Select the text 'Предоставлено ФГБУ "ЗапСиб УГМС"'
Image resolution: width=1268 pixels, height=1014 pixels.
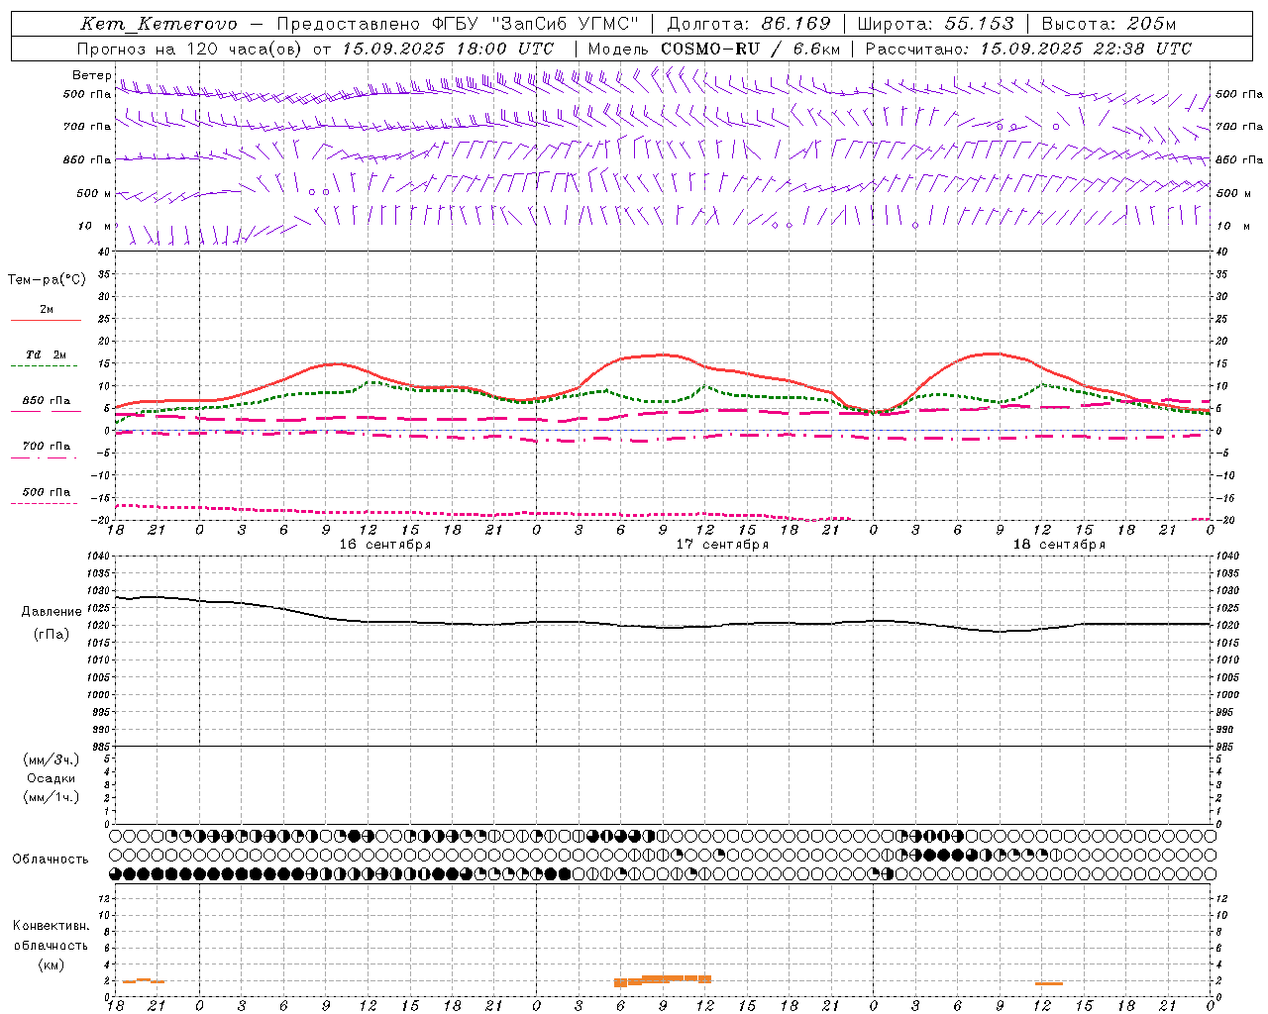point(459,24)
